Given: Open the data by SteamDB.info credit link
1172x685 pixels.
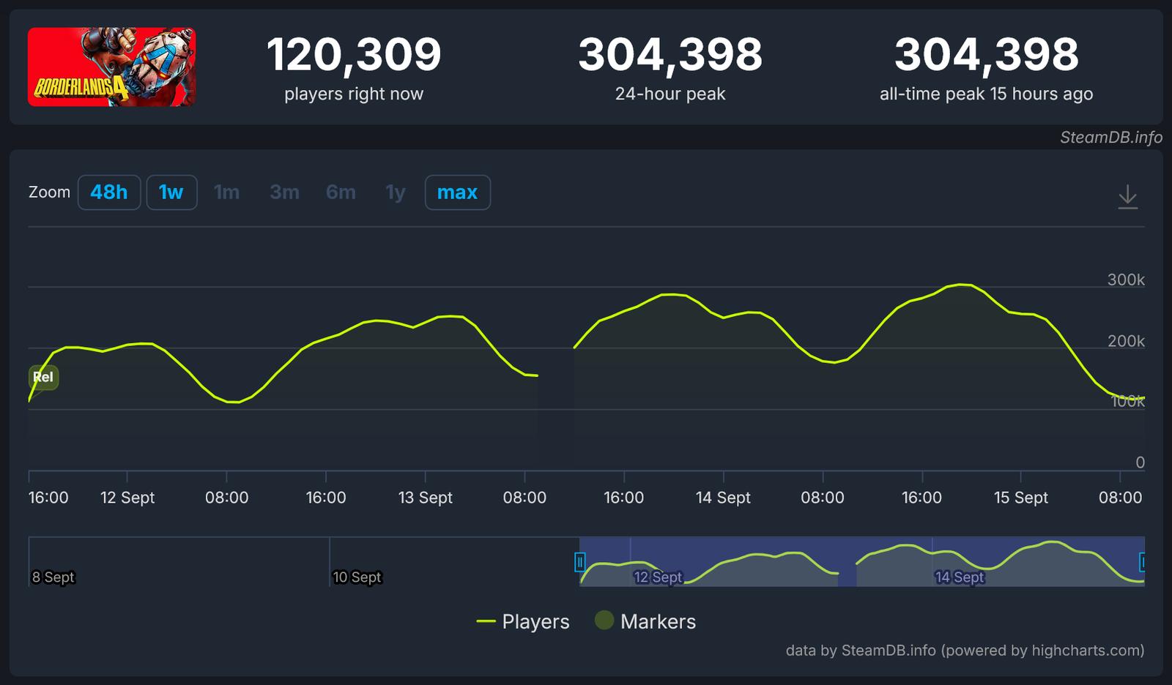Looking at the screenshot, I should tap(965, 650).
